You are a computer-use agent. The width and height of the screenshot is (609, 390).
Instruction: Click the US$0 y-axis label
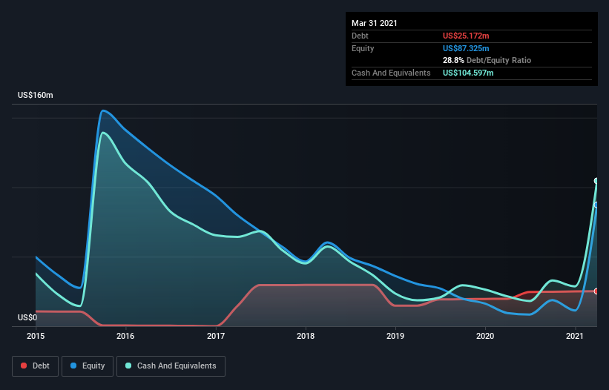point(27,318)
